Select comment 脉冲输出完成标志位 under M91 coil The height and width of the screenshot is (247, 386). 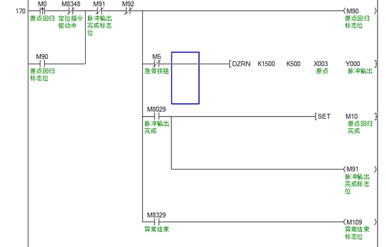point(357,184)
